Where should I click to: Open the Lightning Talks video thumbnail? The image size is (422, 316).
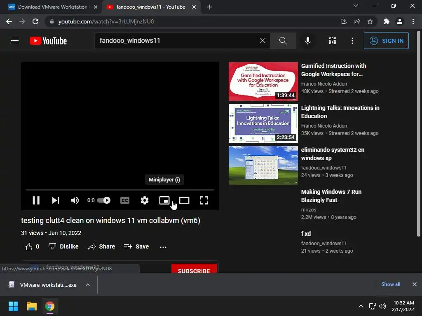click(263, 123)
